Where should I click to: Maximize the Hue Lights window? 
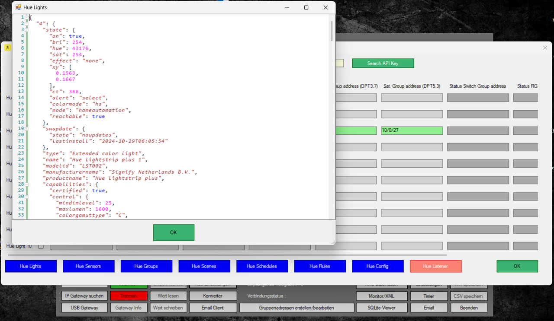click(x=306, y=7)
